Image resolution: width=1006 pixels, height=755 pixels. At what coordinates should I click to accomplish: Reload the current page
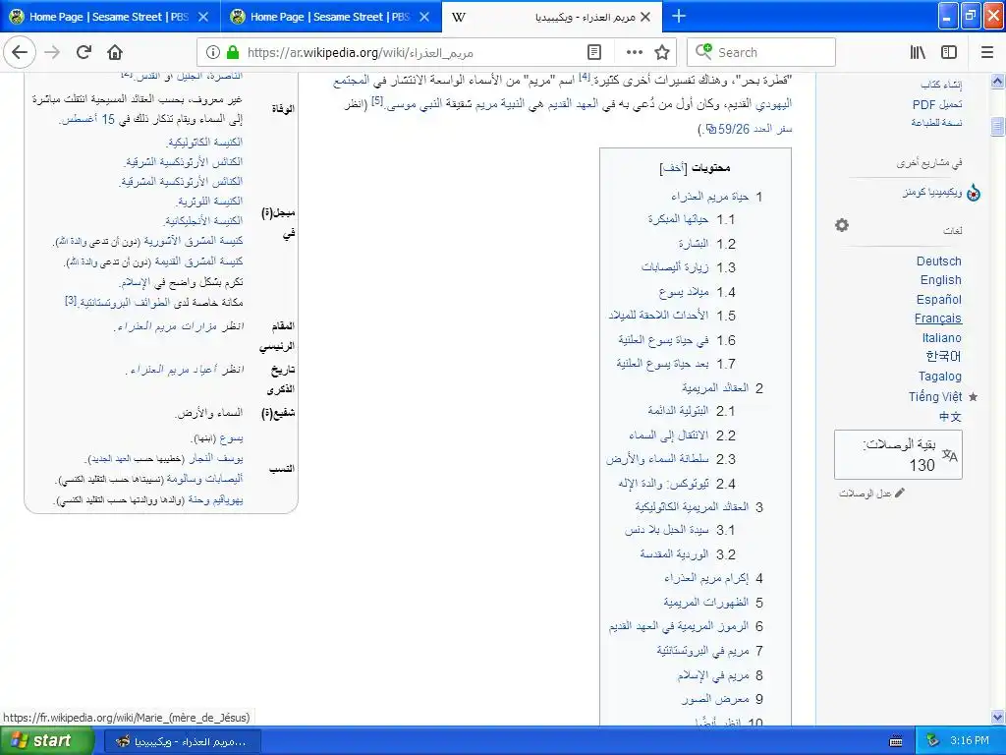pyautogui.click(x=84, y=52)
